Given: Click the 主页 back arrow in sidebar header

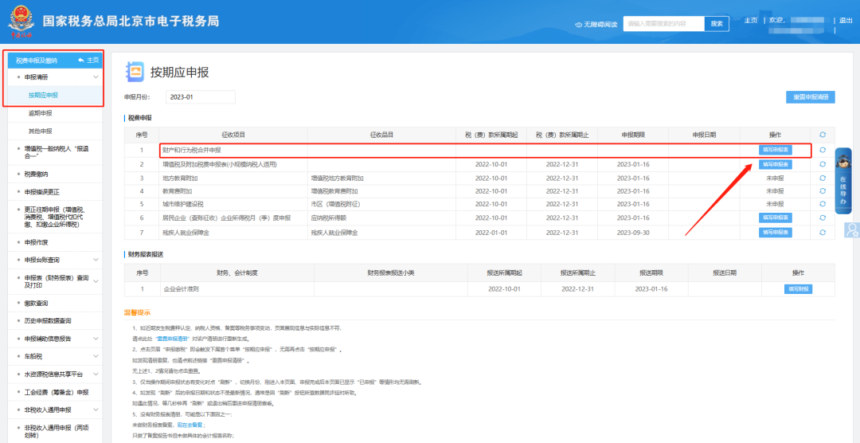Looking at the screenshot, I should 88,61.
